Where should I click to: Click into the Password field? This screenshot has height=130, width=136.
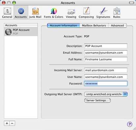coord(106,84)
